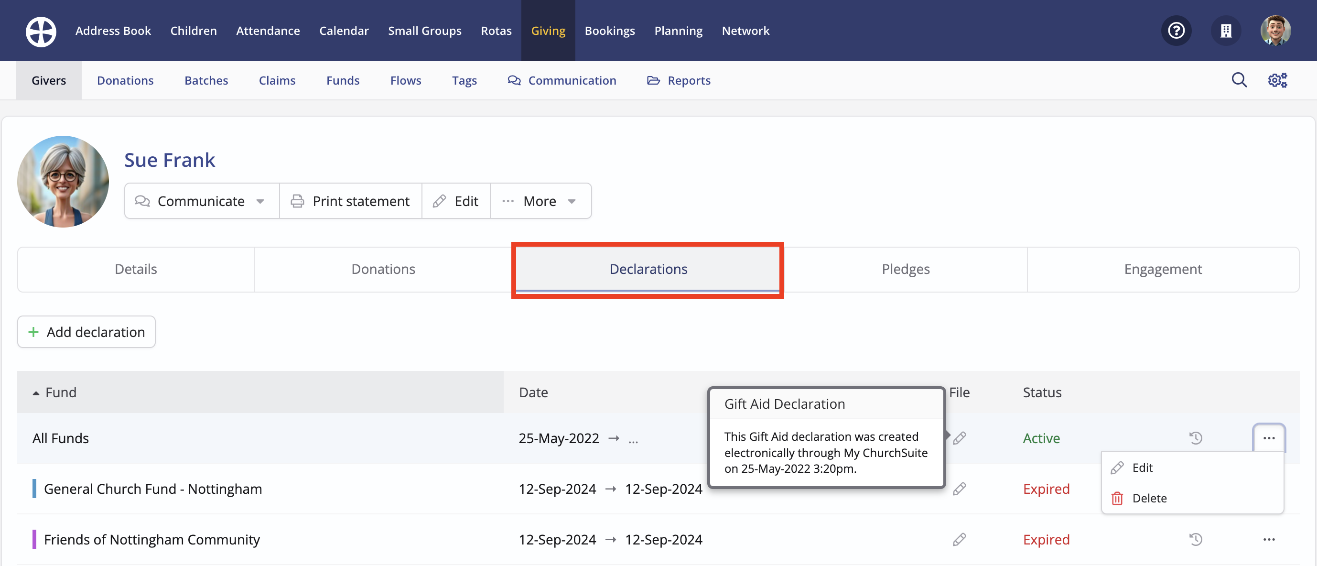Screen dimensions: 1317x566
Task: Open the user avatar in top bar
Action: pos(1275,31)
